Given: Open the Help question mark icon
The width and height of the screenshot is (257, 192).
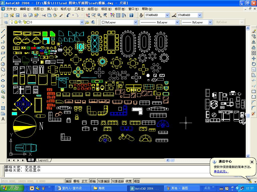Looking at the screenshot, I should 131,15.
